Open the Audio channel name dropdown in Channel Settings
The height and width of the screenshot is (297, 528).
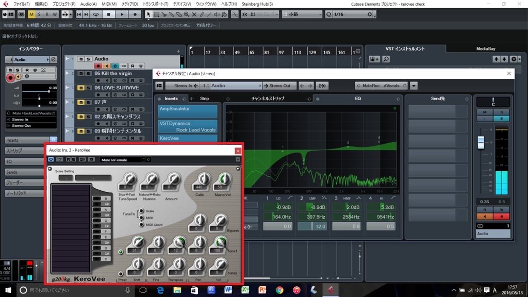tap(235, 86)
